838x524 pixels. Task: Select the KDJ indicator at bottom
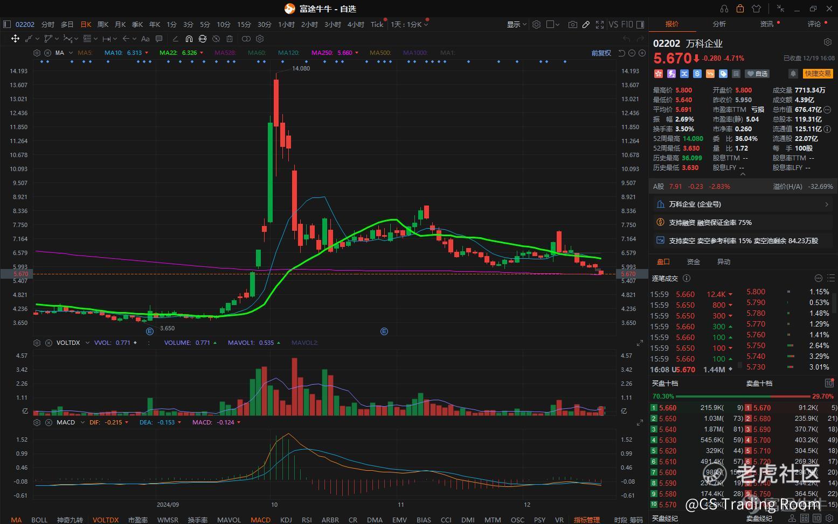286,520
